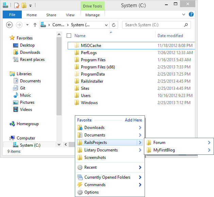Click the magnifier search icon

[x=186, y=25]
